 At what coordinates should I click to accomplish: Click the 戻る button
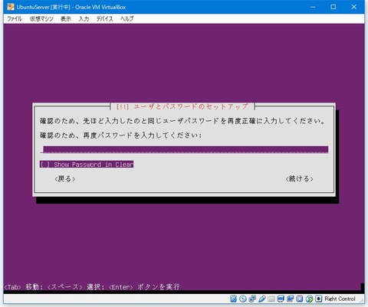[x=65, y=179]
